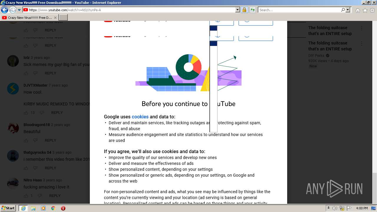This screenshot has height=212, width=377.
Task: Like the Bloodragon618 comment
Action: click(x=26, y=140)
